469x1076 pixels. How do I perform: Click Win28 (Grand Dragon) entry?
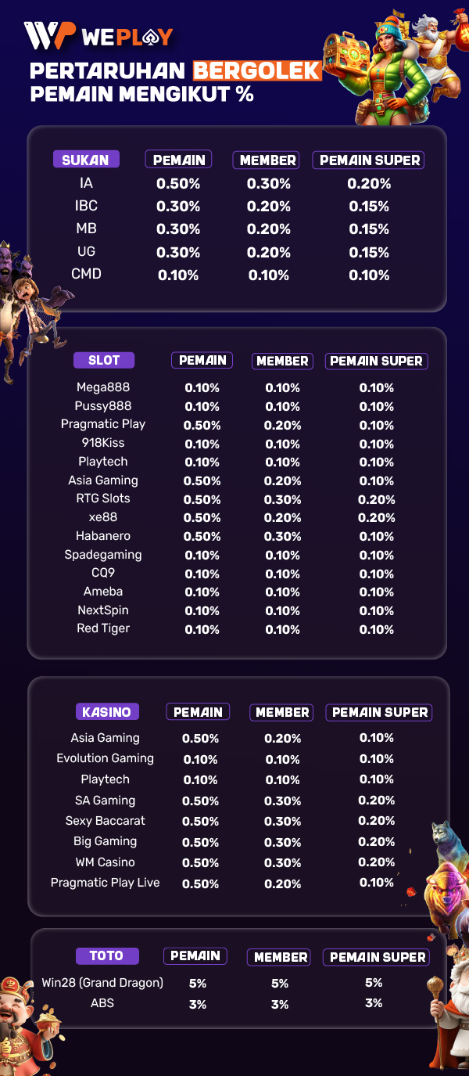coord(102,982)
